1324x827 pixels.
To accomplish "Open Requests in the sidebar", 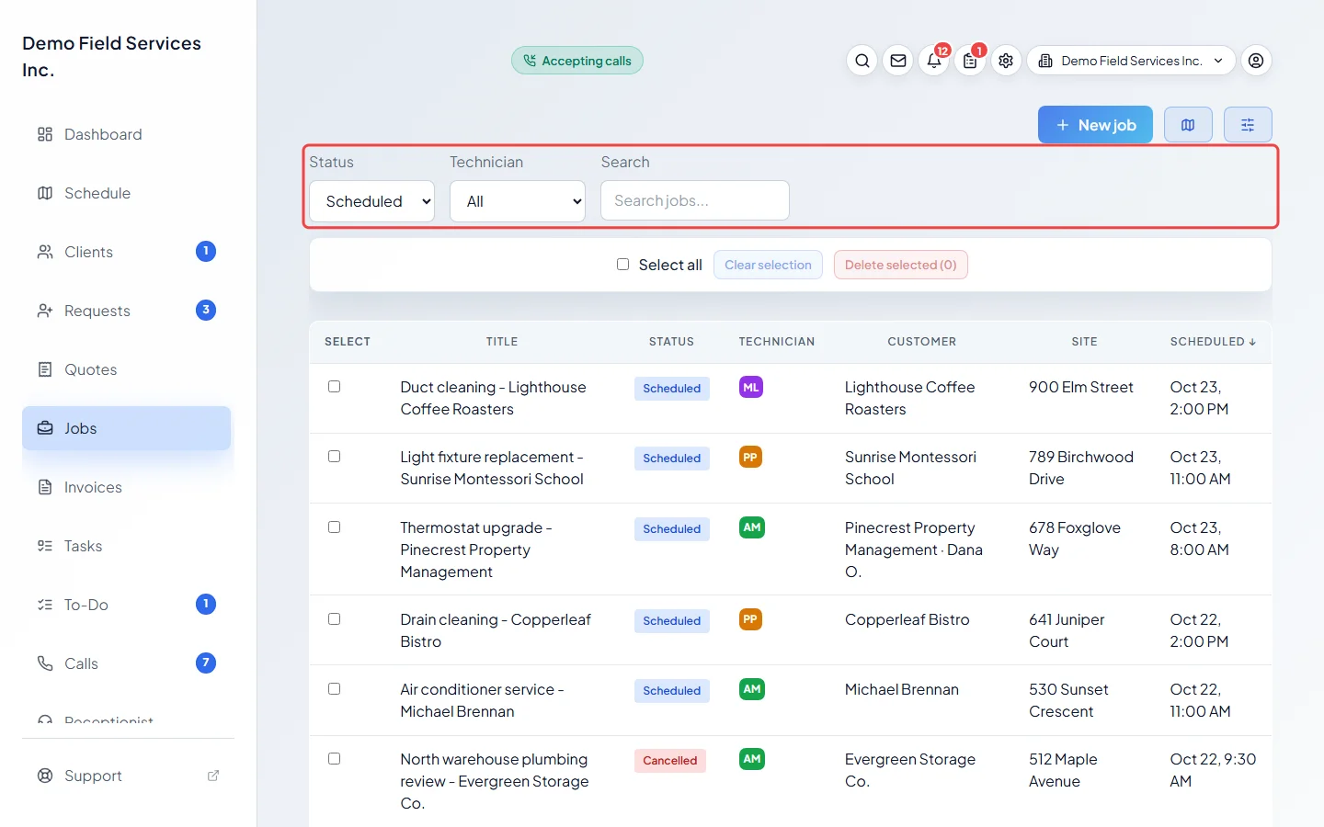I will 127,311.
